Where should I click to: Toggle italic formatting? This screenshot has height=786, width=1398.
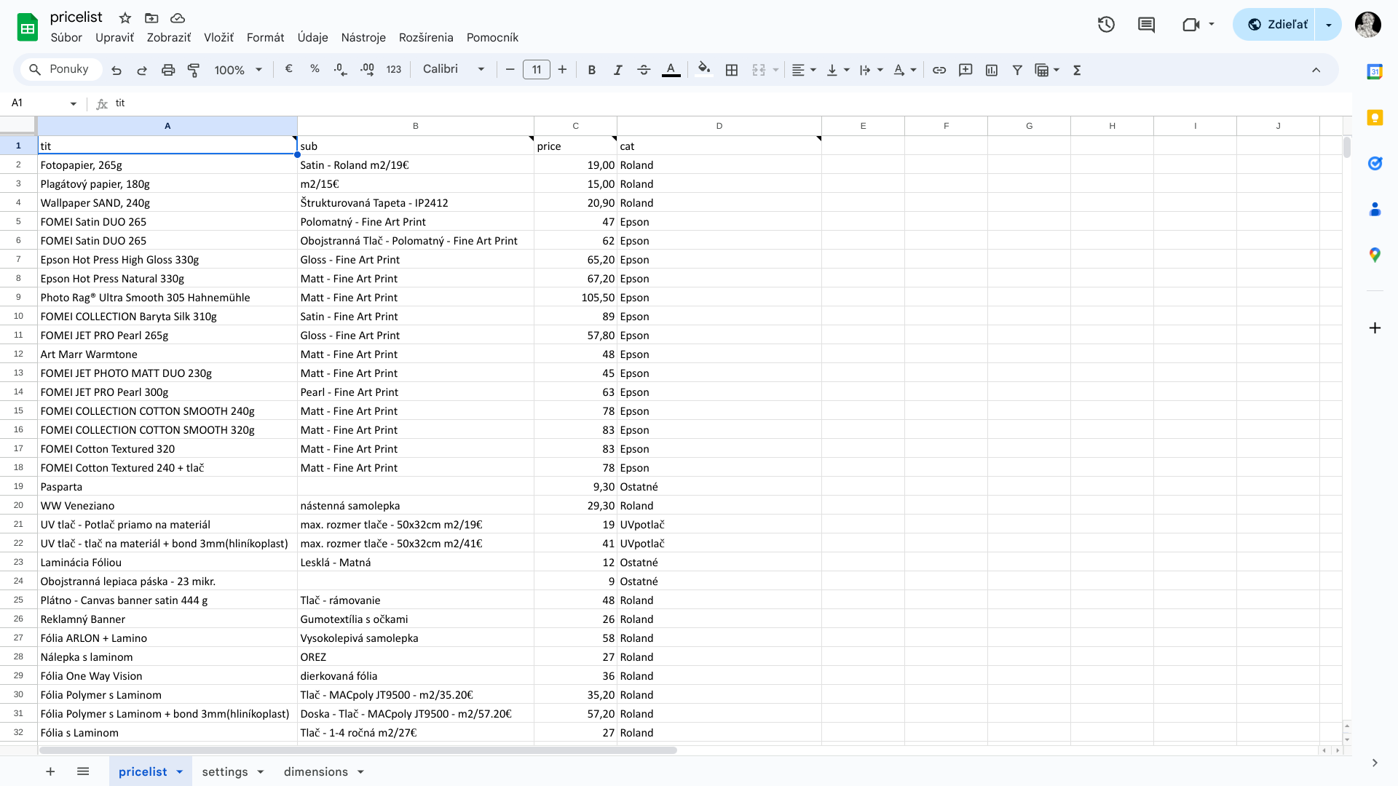[617, 70]
